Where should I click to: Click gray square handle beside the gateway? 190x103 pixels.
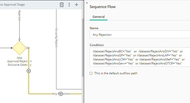[26, 48]
